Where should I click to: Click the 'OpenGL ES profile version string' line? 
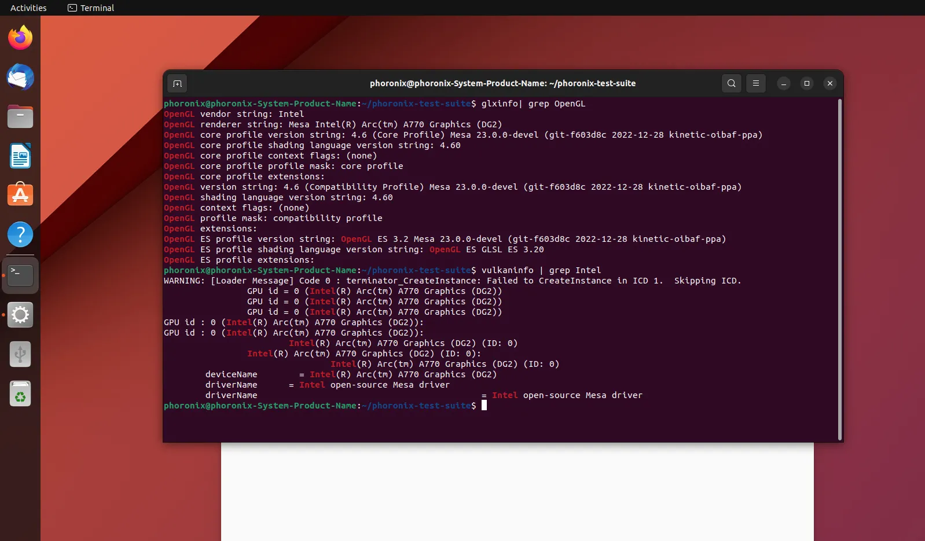[x=445, y=239]
